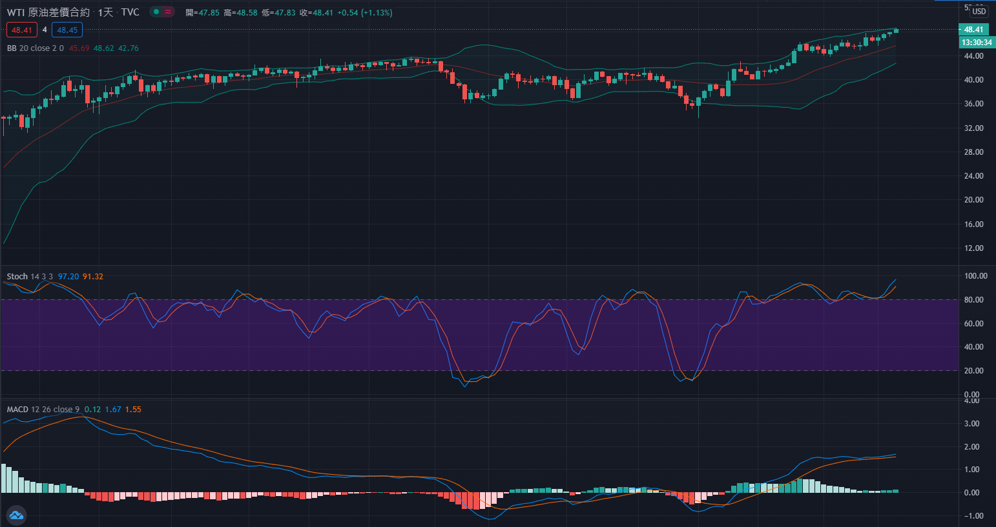Open the TradingView cloud logo
The height and width of the screenshot is (527, 996).
click(16, 515)
